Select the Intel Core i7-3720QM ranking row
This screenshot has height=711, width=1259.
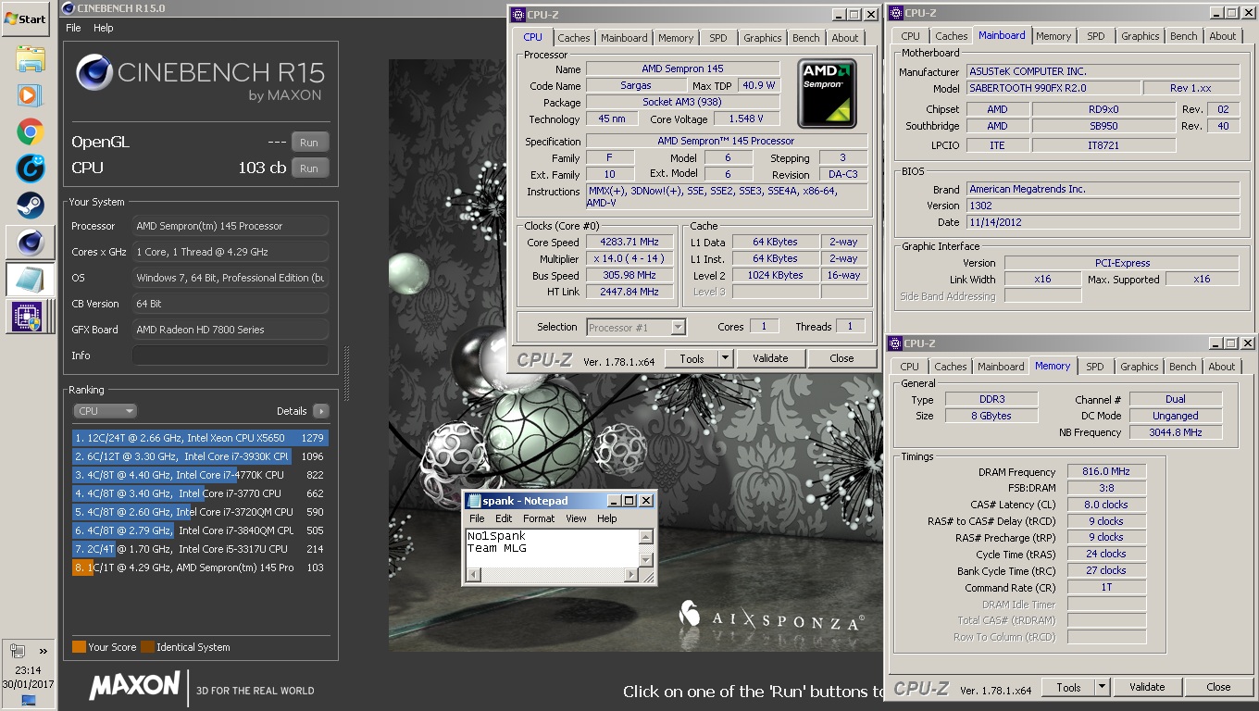(200, 512)
